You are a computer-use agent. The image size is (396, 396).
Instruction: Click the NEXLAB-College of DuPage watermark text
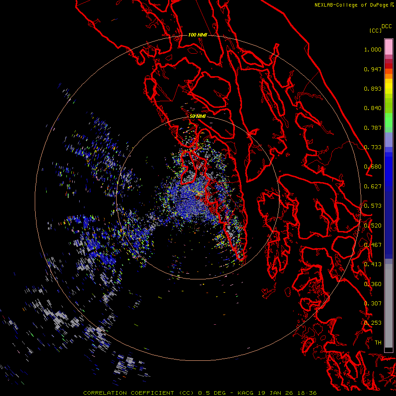pos(354,5)
